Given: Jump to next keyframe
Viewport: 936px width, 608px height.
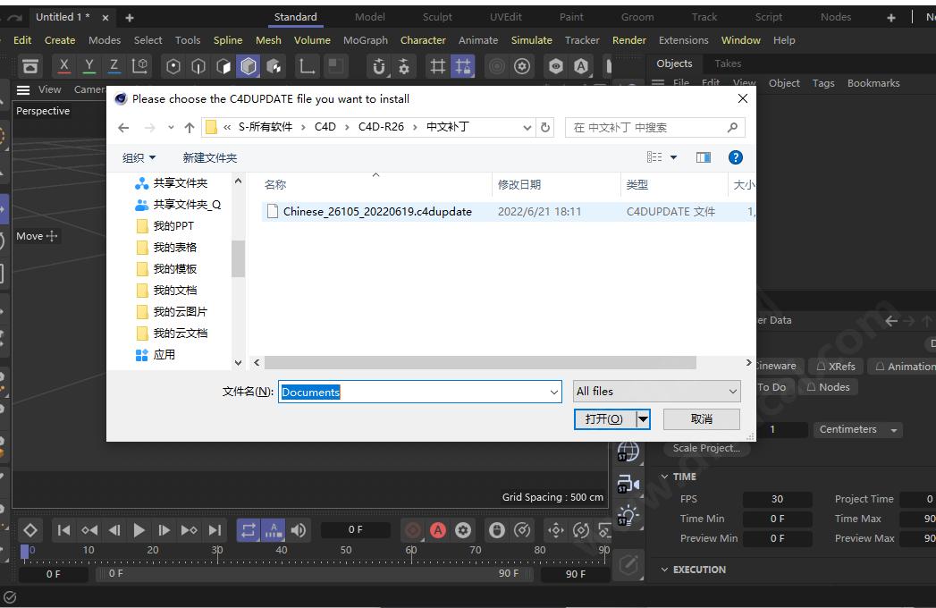Looking at the screenshot, I should click(x=190, y=529).
